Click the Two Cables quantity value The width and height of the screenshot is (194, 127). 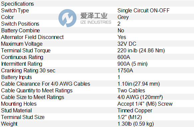(x=131, y=91)
